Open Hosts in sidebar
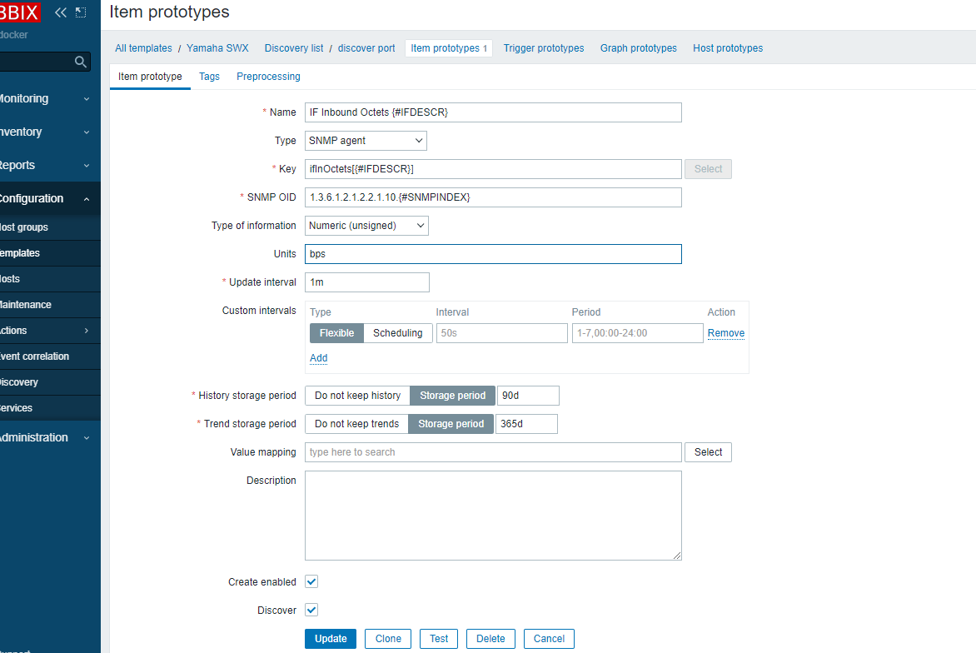 pos(50,279)
